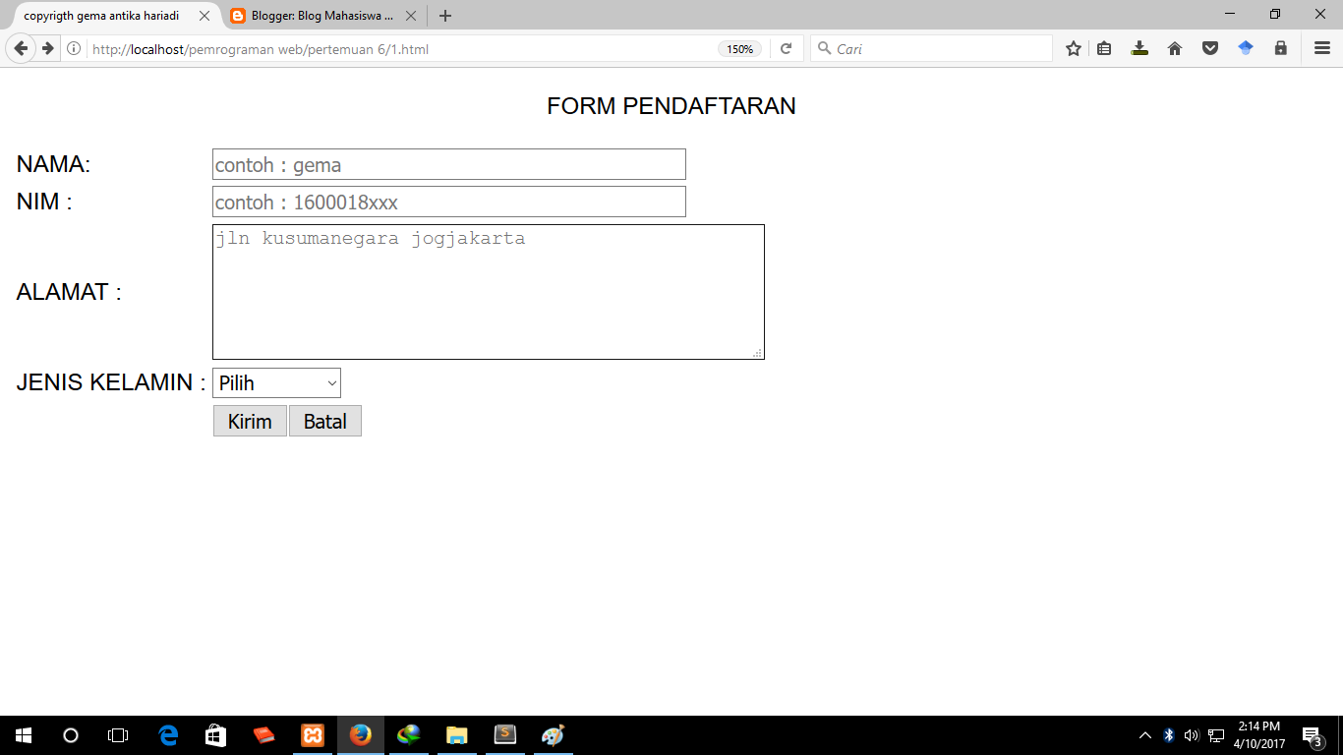Reload the current page
Screen dimensions: 1343x755
[x=786, y=47]
